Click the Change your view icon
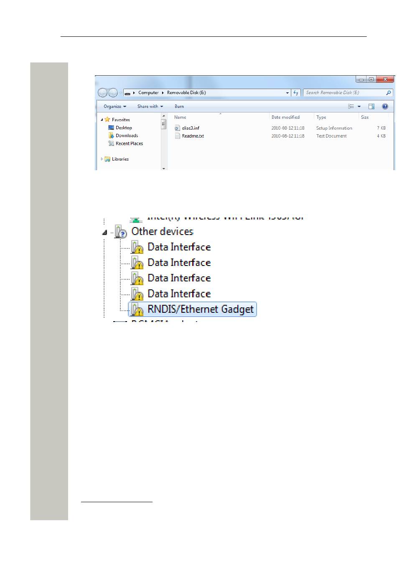Screen dimensions: 397x562 click(x=351, y=106)
